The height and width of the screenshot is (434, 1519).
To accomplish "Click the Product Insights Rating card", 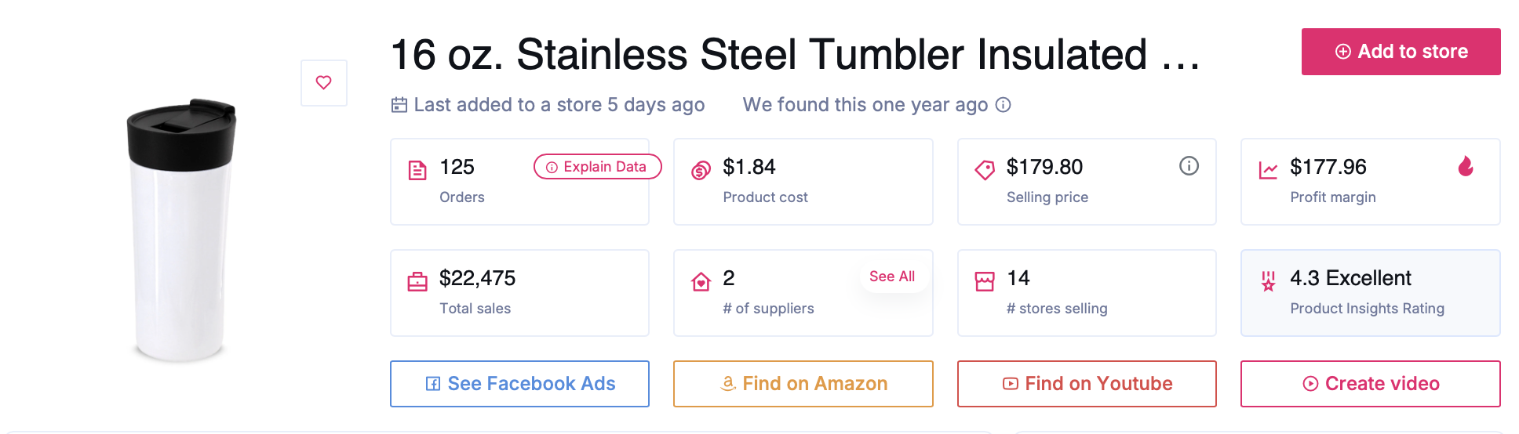I will pyautogui.click(x=1370, y=293).
